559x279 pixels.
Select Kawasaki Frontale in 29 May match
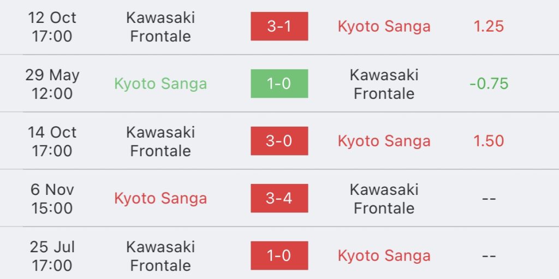(384, 84)
